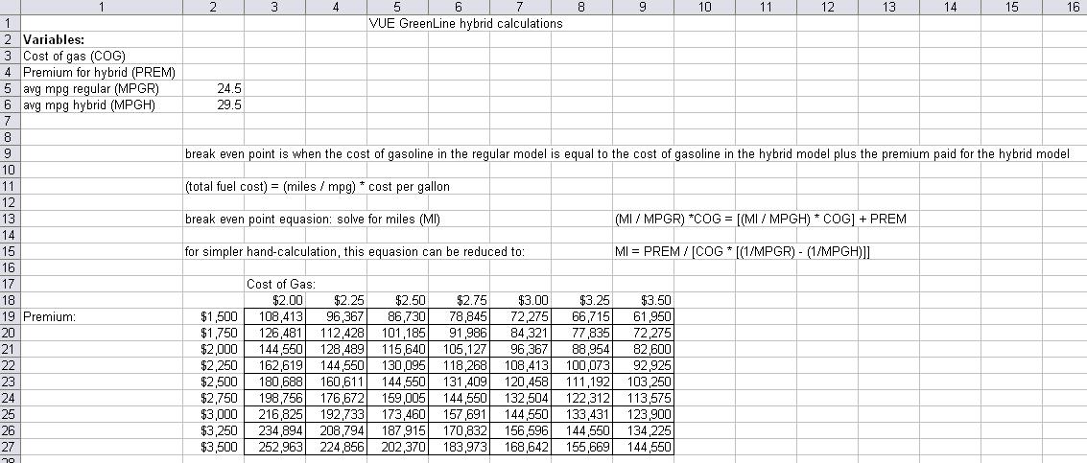1087x463 pixels.
Task: Select the 'VUE GreenLine hybrid calculations' title cell
Action: pyautogui.click(x=465, y=23)
